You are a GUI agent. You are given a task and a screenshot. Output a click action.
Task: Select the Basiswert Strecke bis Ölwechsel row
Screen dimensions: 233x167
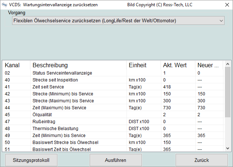click(65, 142)
